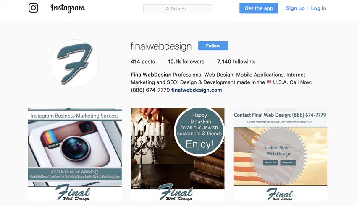Open the finalwebdesign profile picture
This screenshot has width=357, height=206.
click(74, 64)
